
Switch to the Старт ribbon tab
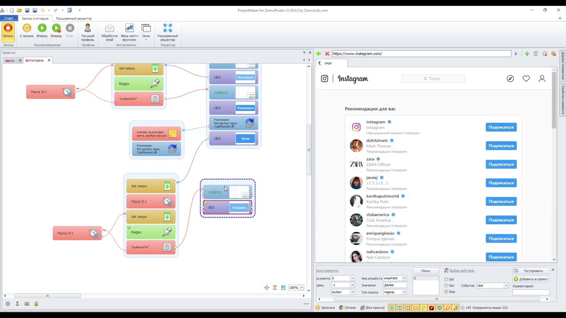(9, 18)
